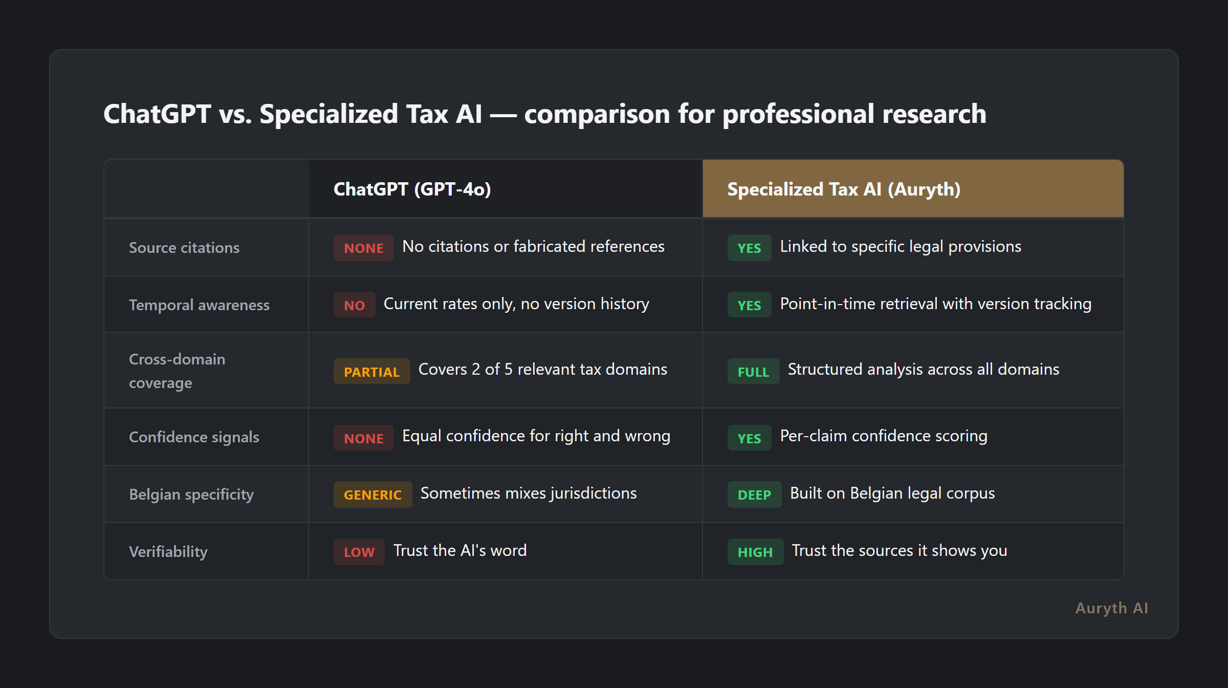Click the FULL badge next to Structured analysis

pos(753,371)
